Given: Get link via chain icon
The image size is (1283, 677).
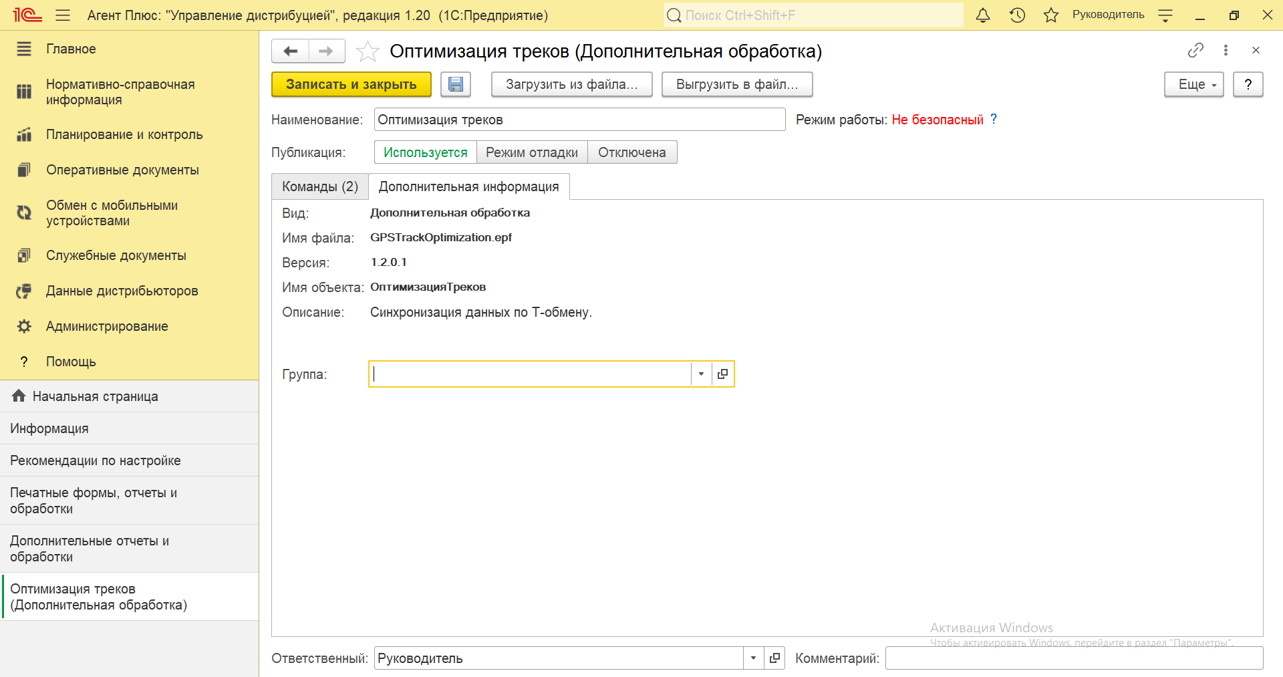Looking at the screenshot, I should [x=1195, y=50].
